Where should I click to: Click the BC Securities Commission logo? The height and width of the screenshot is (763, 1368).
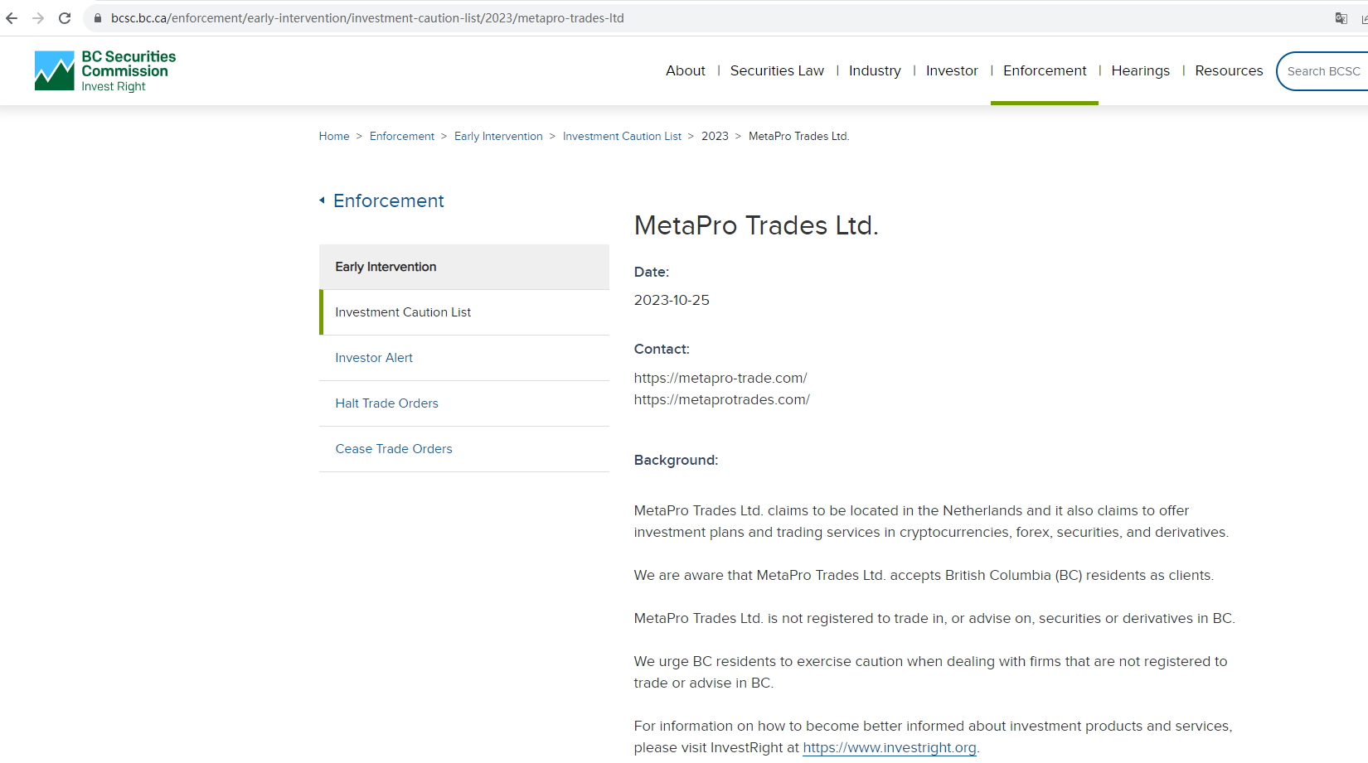[x=105, y=71]
